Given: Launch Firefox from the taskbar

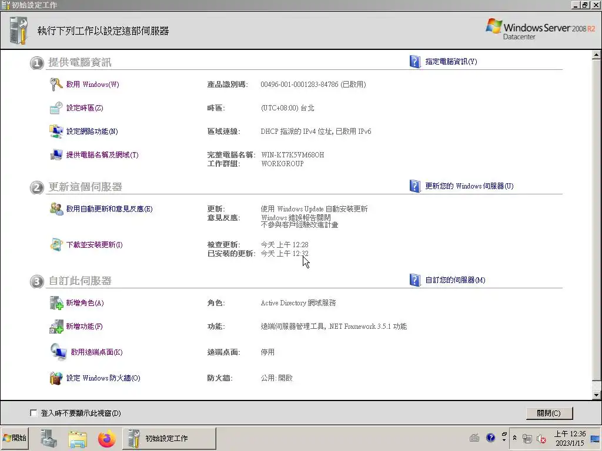Looking at the screenshot, I should coord(107,439).
